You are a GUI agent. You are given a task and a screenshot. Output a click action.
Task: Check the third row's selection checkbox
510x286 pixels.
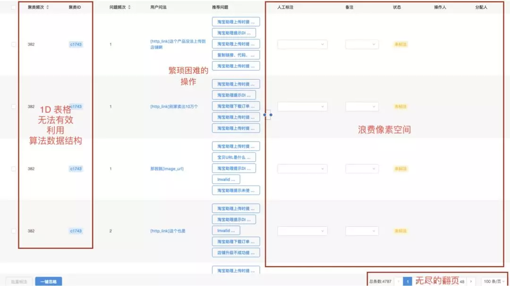coord(13,168)
